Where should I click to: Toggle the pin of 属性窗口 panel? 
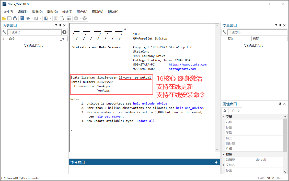coord(280,104)
